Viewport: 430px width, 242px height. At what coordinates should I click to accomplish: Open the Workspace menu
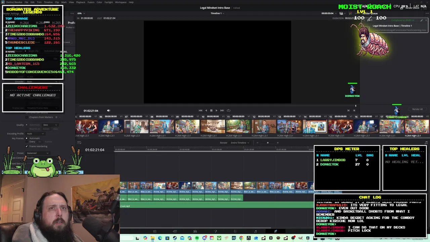click(x=121, y=2)
